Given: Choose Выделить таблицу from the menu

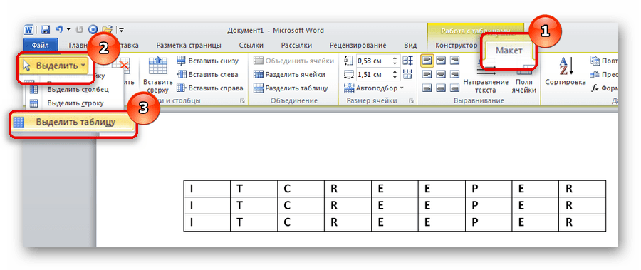Looking at the screenshot, I should (73, 122).
